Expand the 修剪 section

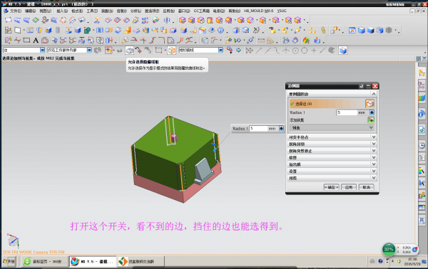[x=332, y=158]
